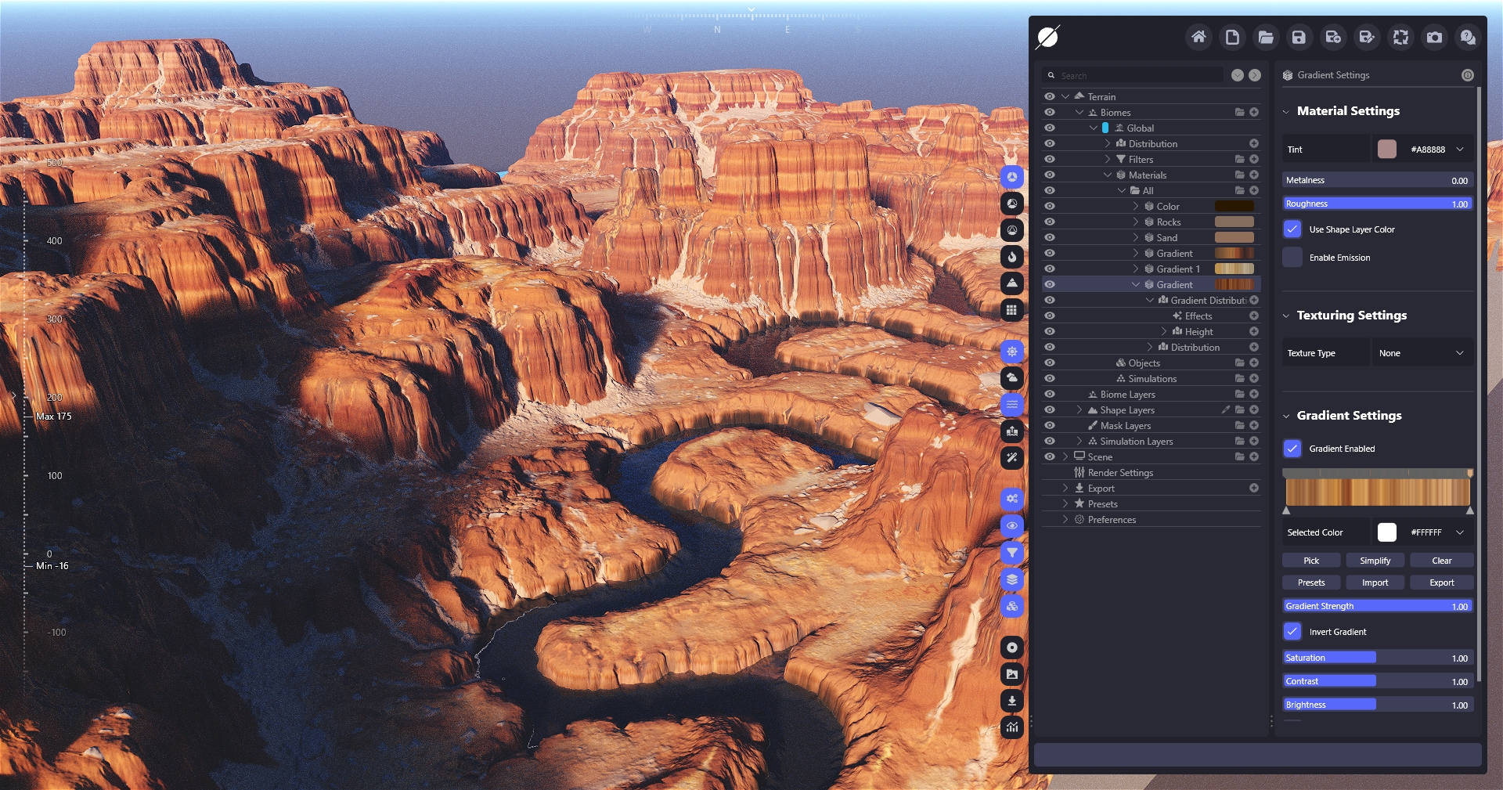1503x790 pixels.
Task: Click the funnel filter icon in sidebar
Action: [1012, 553]
